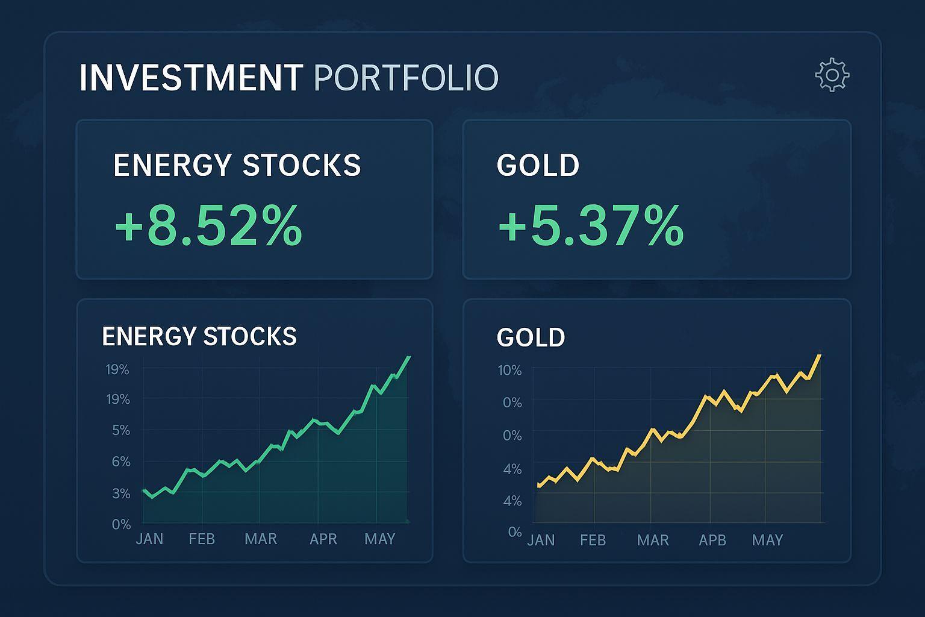This screenshot has width=925, height=617.
Task: Select APR on the Energy Stocks chart axis
Action: pyautogui.click(x=323, y=539)
